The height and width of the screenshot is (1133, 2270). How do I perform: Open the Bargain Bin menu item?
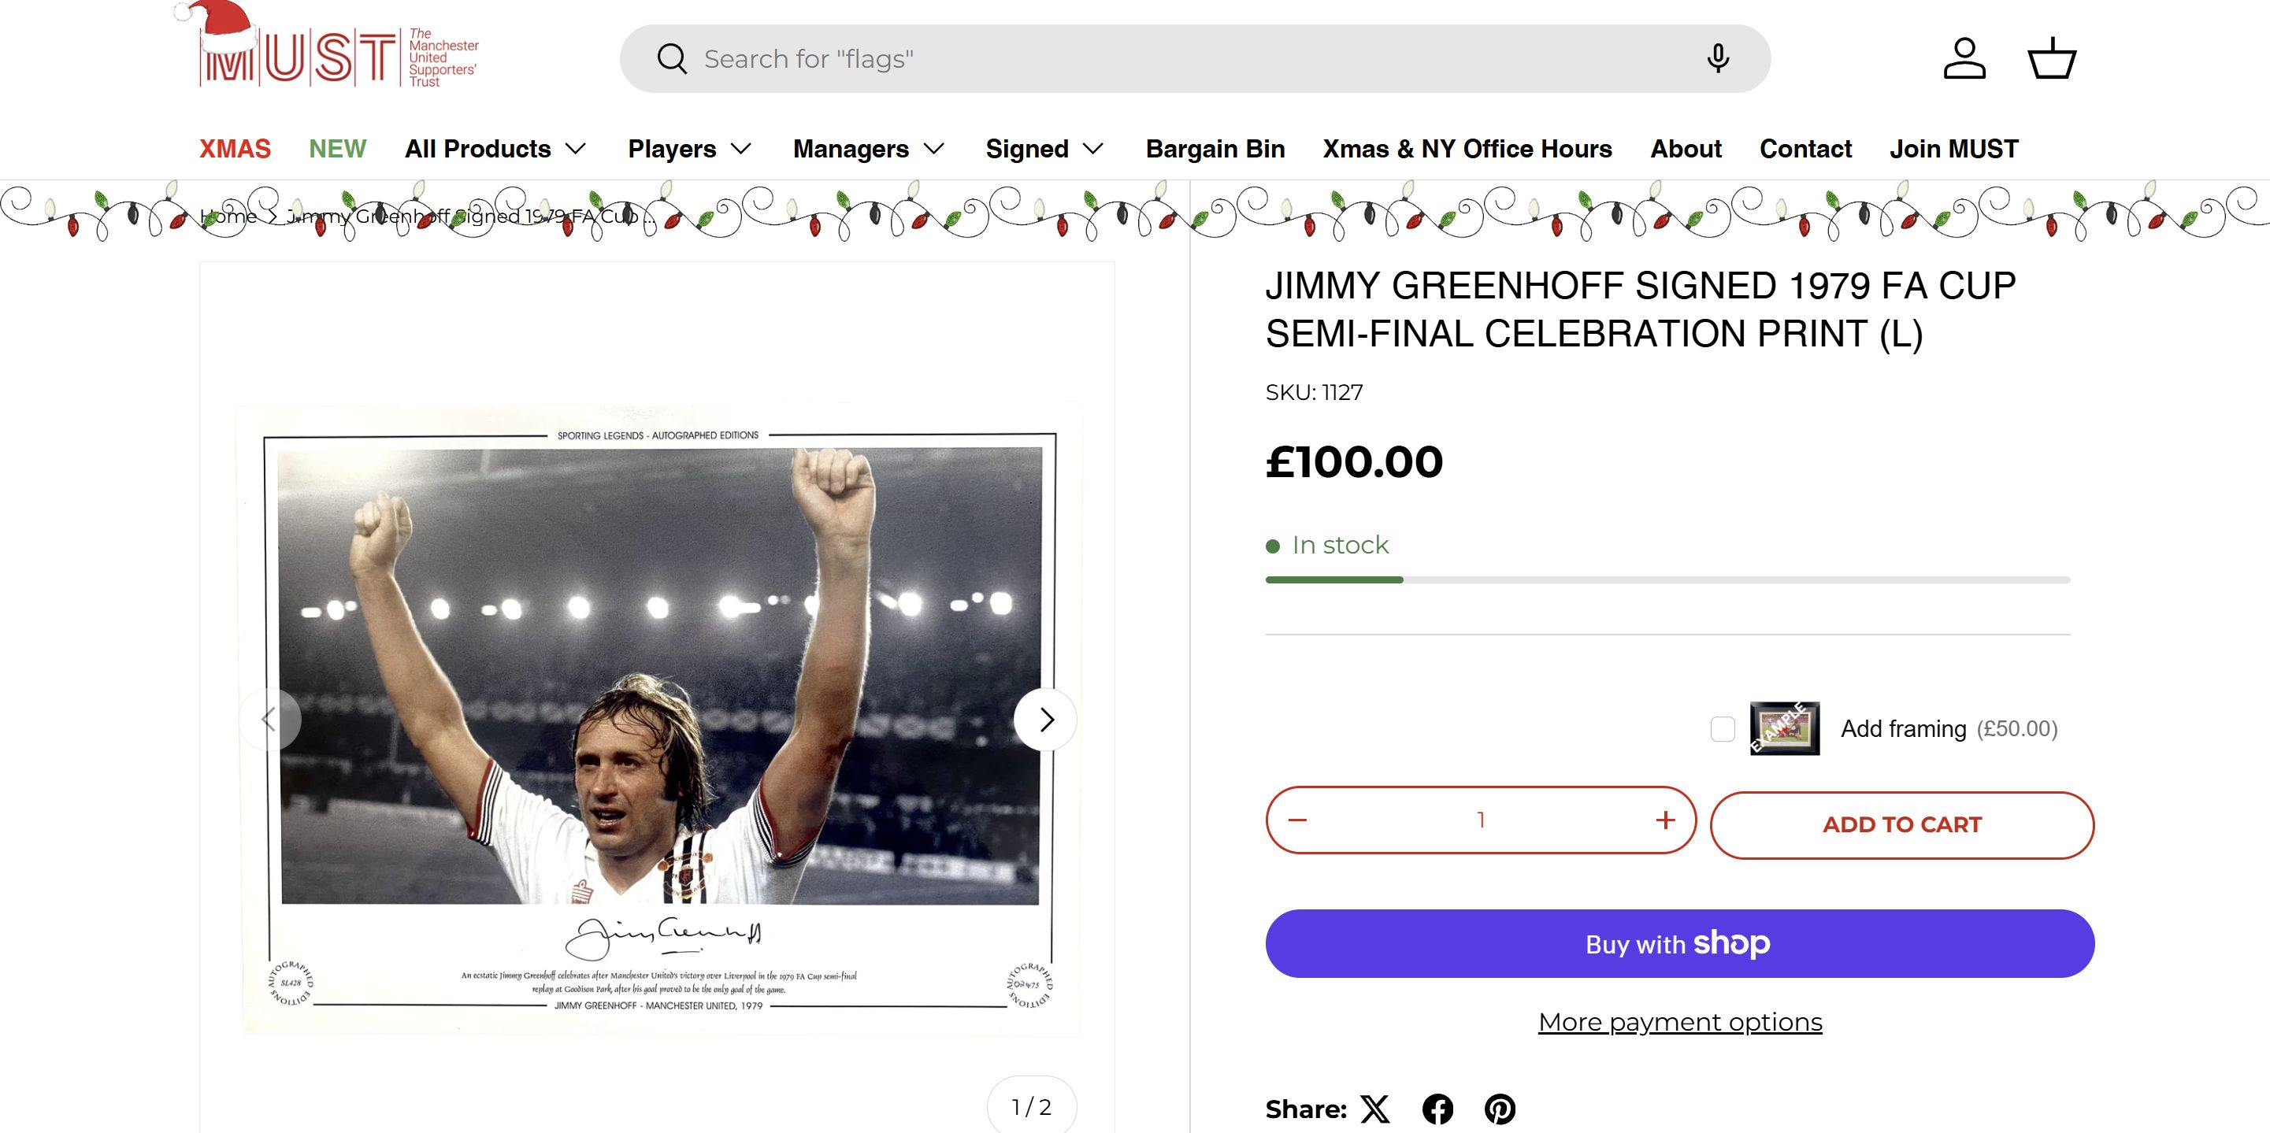[1215, 149]
